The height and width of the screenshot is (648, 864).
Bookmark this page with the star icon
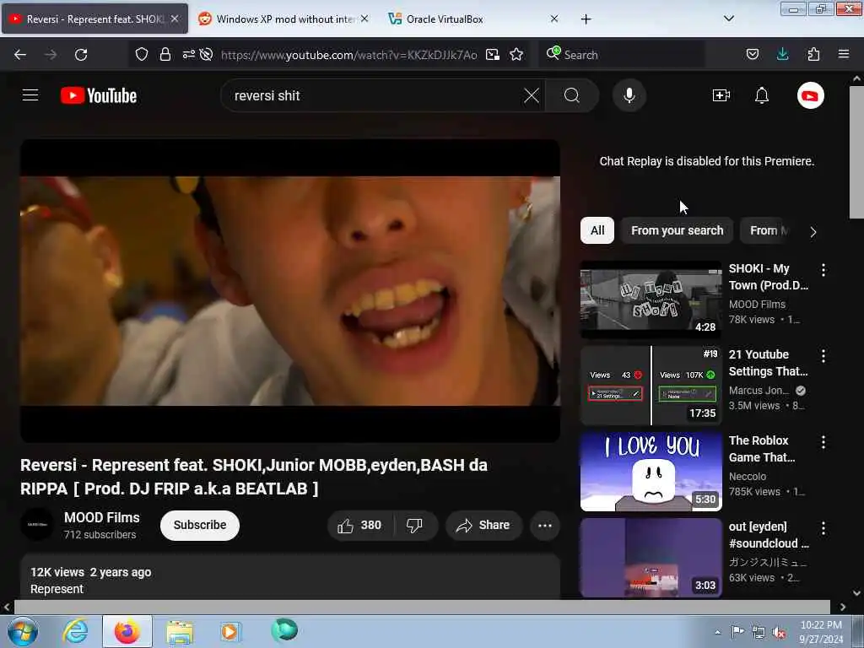click(516, 55)
